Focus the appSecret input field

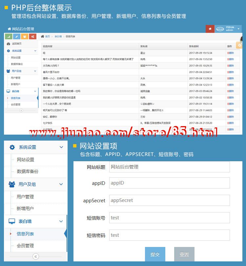(170, 200)
